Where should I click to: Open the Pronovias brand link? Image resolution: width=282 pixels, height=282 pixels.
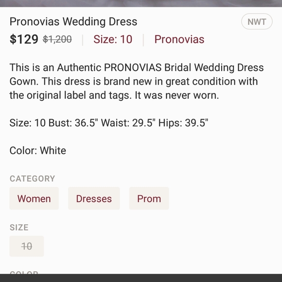coord(179,39)
